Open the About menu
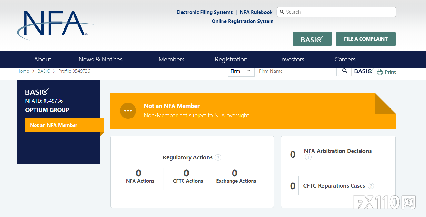Screen dimensions: 426x217 coord(43,59)
